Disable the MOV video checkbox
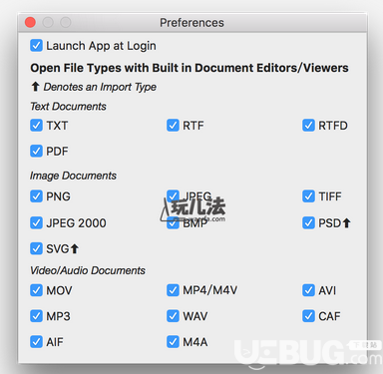The image size is (383, 374). [36, 290]
